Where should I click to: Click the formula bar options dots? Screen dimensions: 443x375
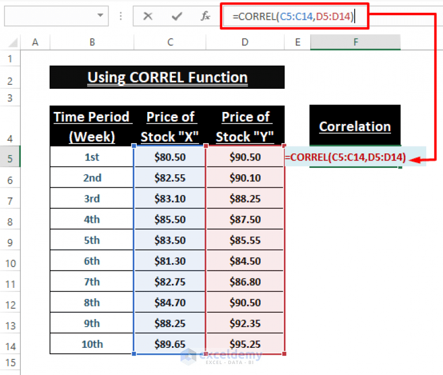point(121,16)
